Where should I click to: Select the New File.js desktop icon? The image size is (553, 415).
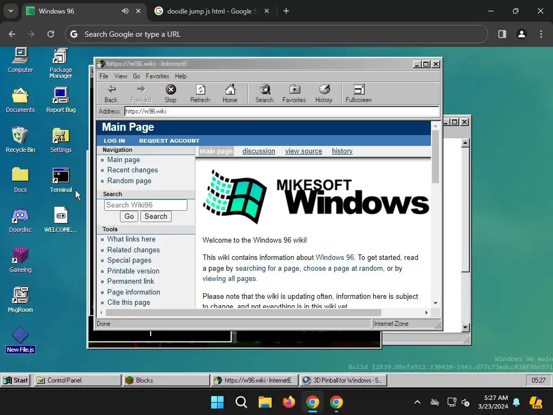point(21,340)
